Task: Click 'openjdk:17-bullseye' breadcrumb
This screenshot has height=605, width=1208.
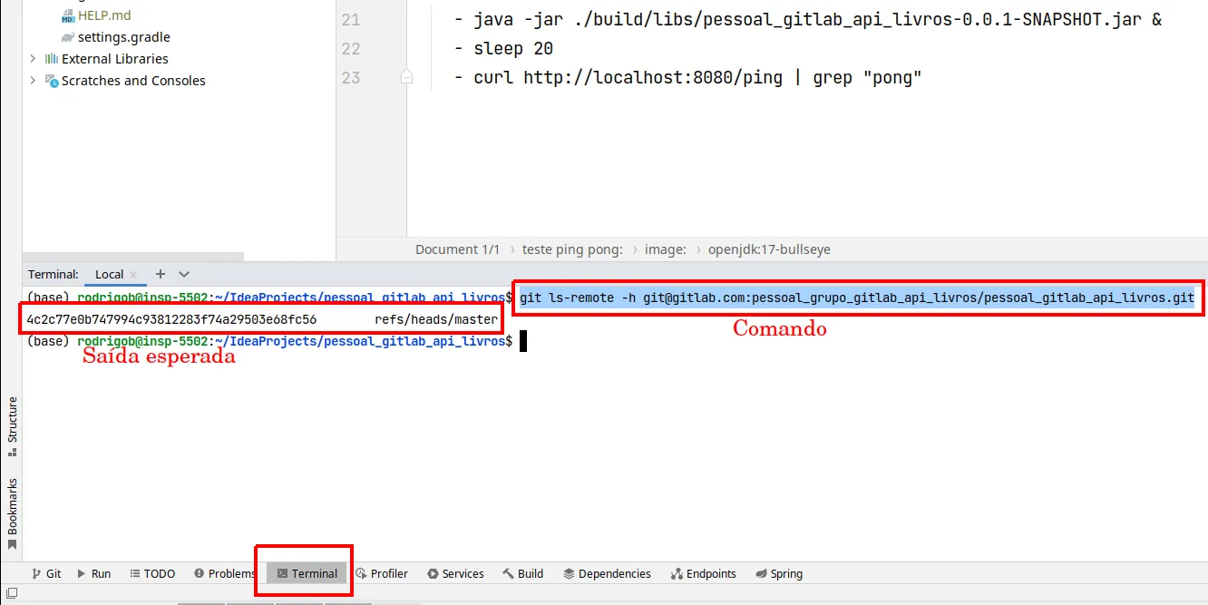Action: [x=769, y=249]
